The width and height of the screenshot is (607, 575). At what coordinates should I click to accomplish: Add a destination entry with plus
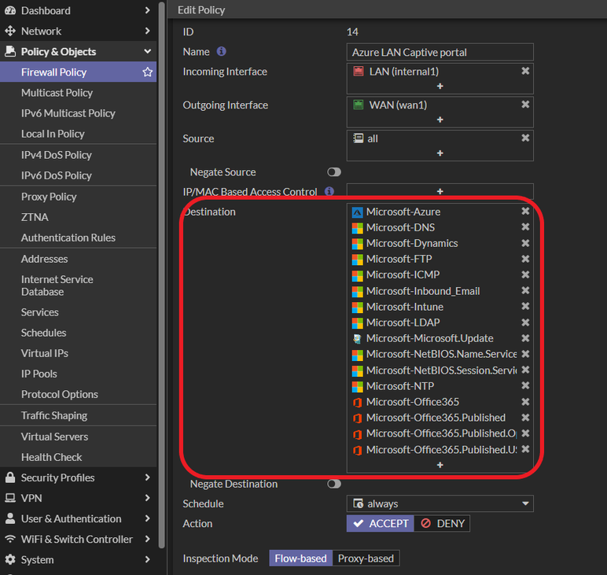pos(440,465)
